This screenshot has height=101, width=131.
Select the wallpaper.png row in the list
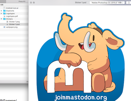[14, 27]
